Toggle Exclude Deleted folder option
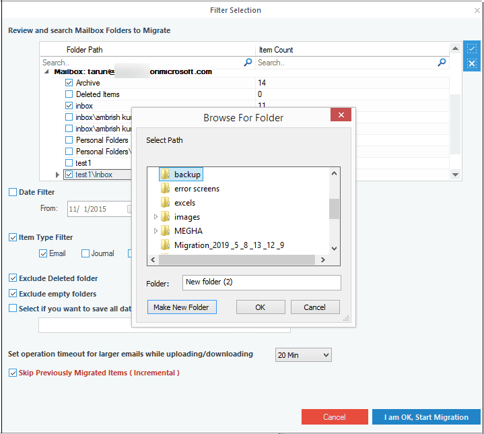The image size is (484, 434). click(13, 278)
